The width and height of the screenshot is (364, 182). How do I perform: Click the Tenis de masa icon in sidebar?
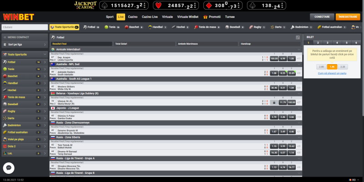(5, 97)
